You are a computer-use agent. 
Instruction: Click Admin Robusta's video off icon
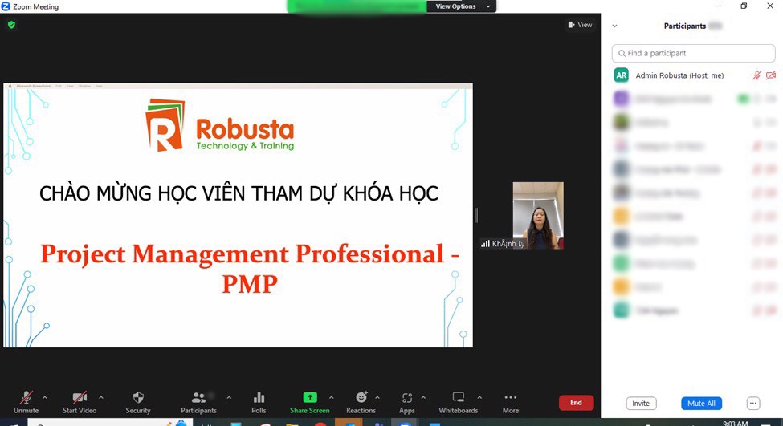tap(771, 75)
